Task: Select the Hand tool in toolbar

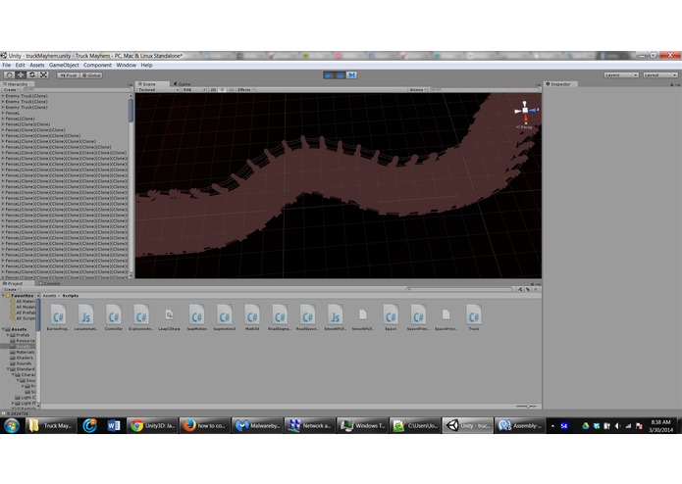Action: (9, 75)
